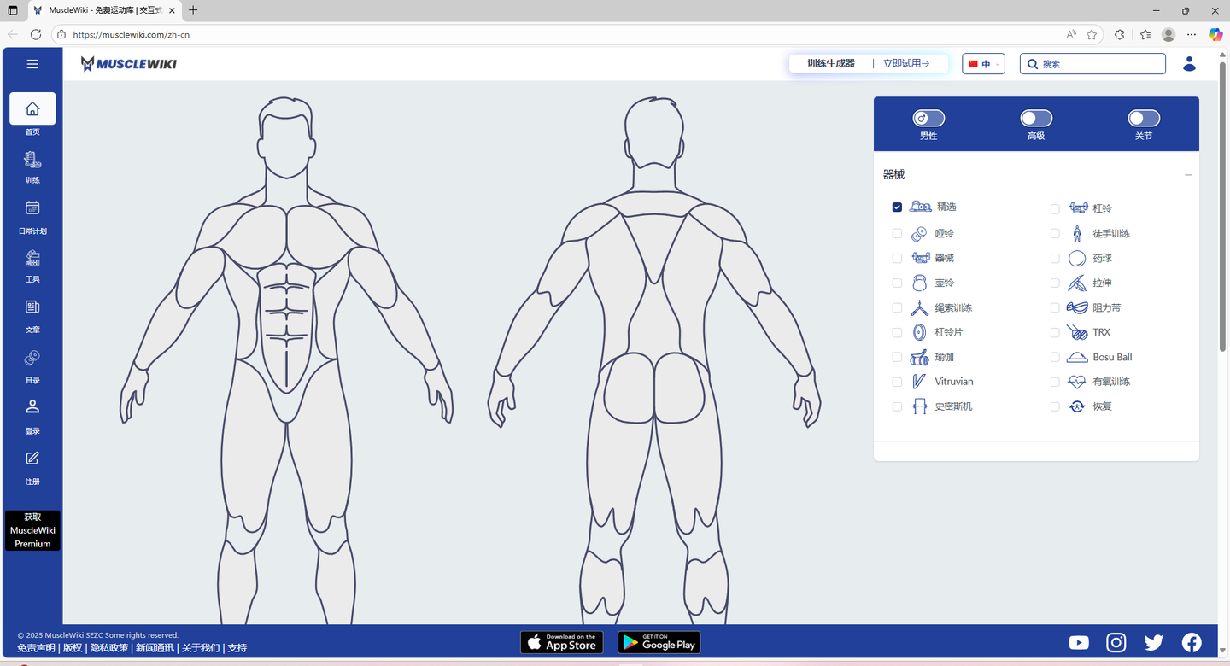Viewport: 1230px width, 666px height.
Task: Open 日常计划 in the sidebar
Action: tap(32, 217)
